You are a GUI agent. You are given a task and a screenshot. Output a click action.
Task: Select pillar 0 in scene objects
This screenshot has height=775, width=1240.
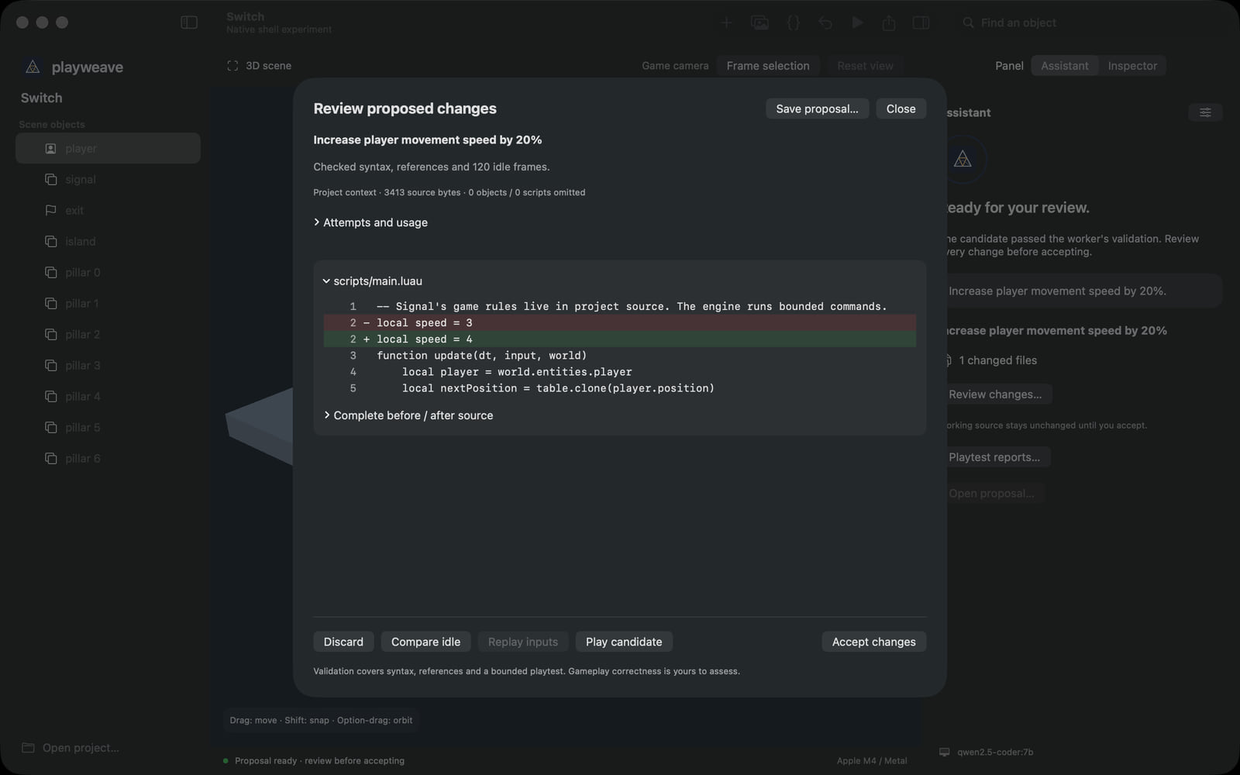pos(108,272)
